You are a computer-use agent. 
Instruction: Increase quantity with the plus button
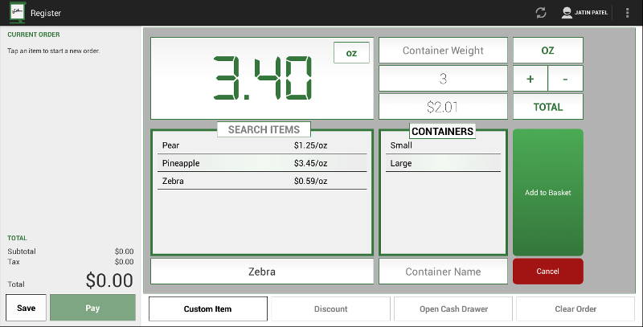(530, 79)
